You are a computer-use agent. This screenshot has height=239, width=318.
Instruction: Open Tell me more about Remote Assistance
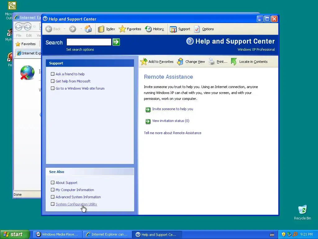coord(173,133)
